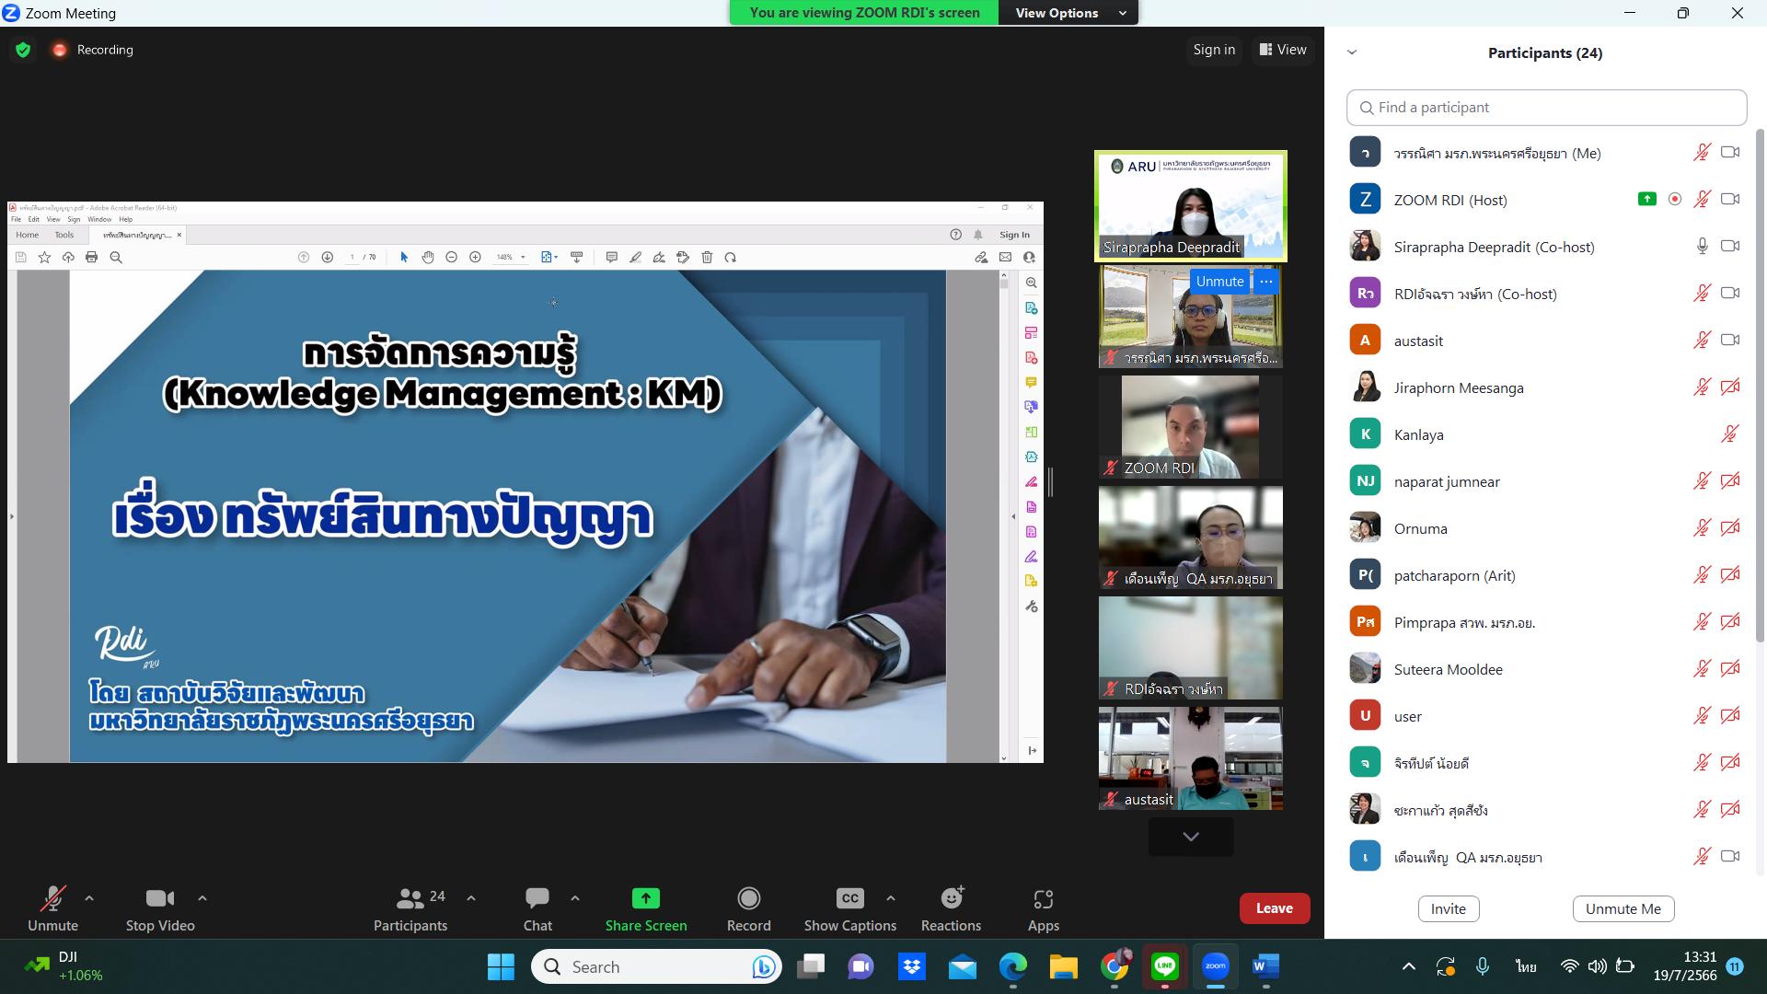Toggle the Participants panel button
This screenshot has height=994, width=1767.
[x=410, y=907]
